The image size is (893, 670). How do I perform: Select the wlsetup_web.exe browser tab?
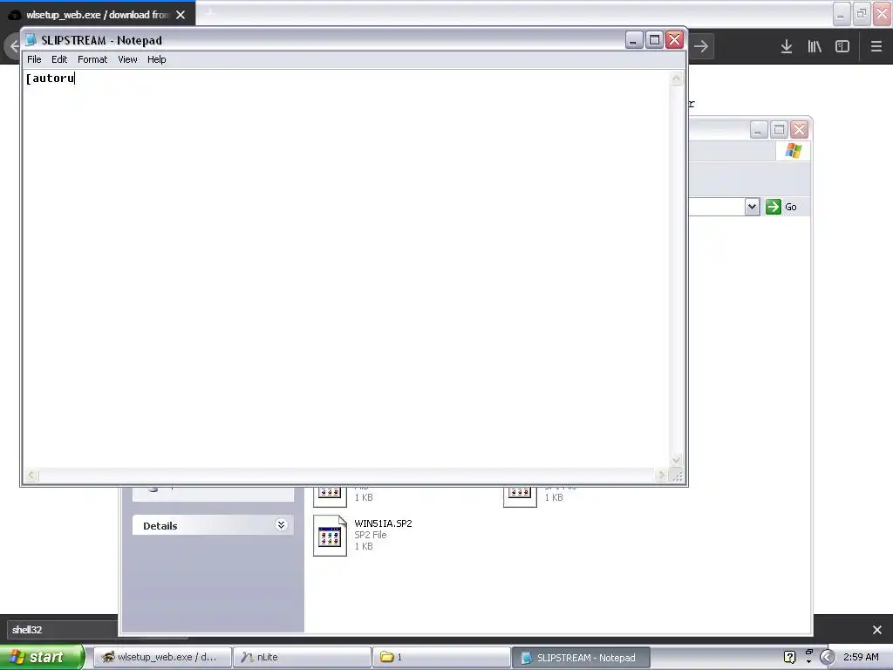tap(97, 14)
